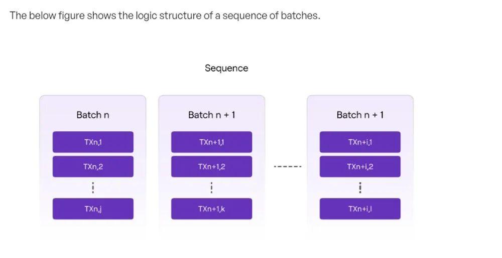Image resolution: width=502 pixels, height=258 pixels.
Task: Select the TXn+1,1 transaction block
Action: (211, 142)
